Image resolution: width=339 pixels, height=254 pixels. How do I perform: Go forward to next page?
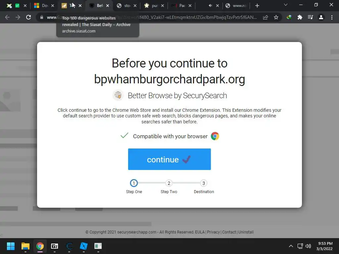point(18,17)
